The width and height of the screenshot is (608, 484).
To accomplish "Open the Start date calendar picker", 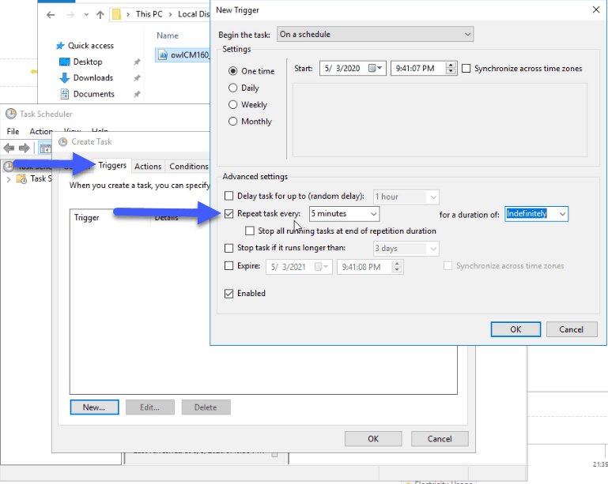I will (x=375, y=69).
